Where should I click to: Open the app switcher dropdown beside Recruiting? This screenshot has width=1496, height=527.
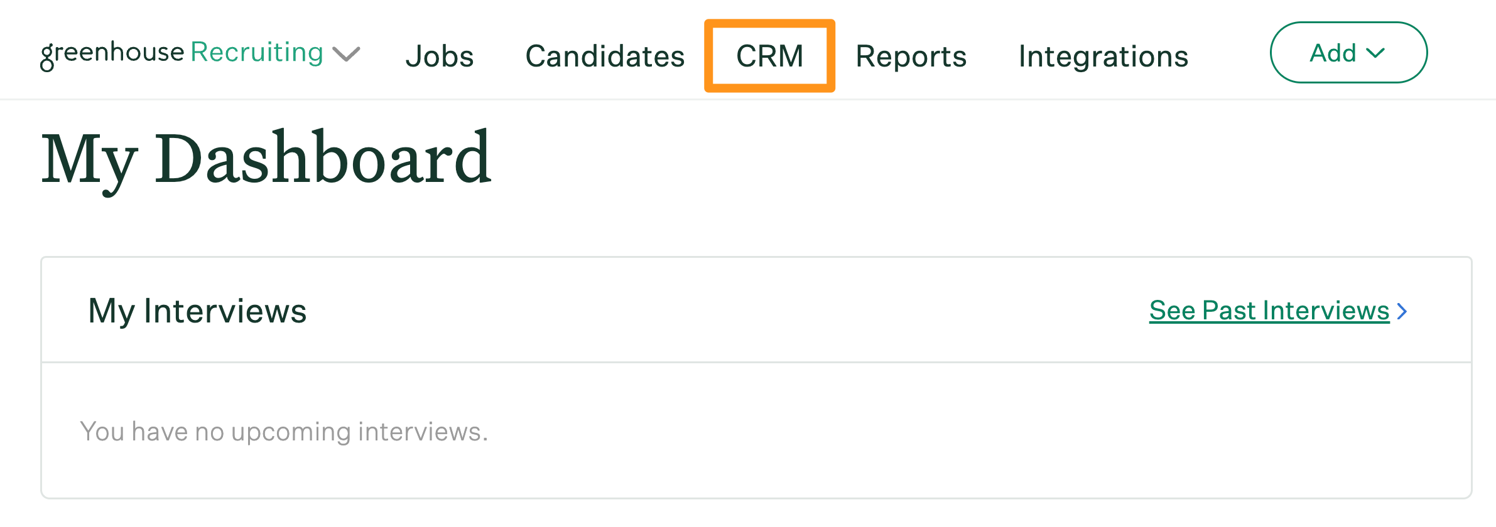tap(347, 55)
